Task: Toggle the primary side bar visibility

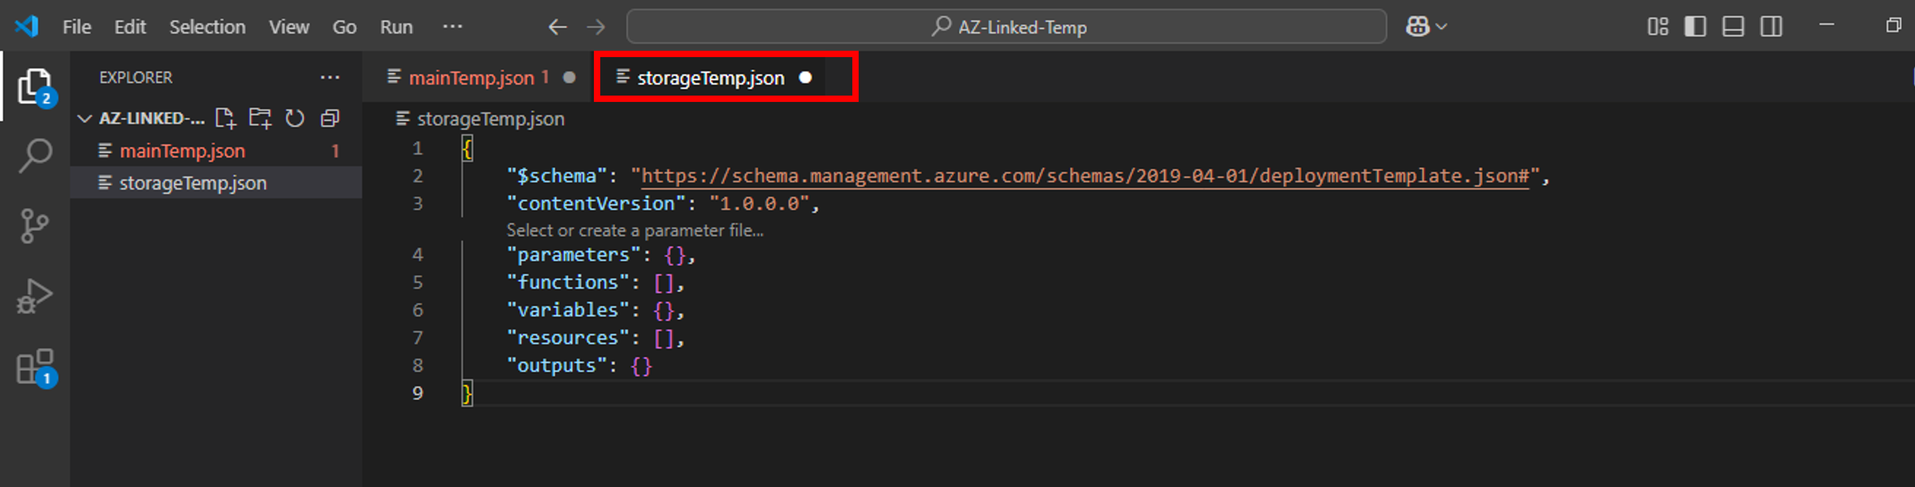Action: coord(1696,26)
